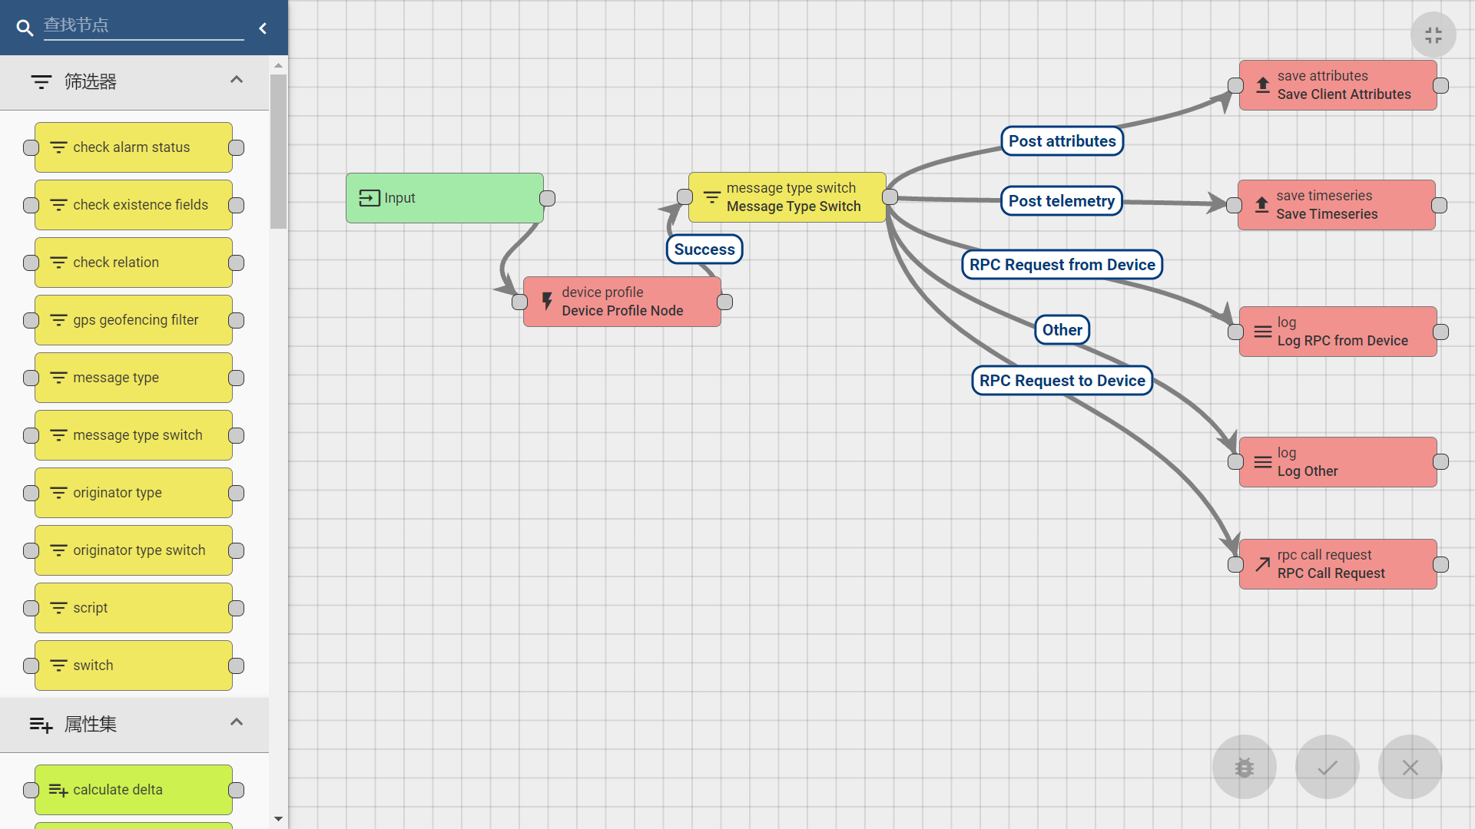The width and height of the screenshot is (1475, 829).
Task: Click the Device Profile Node icon
Action: pyautogui.click(x=548, y=301)
